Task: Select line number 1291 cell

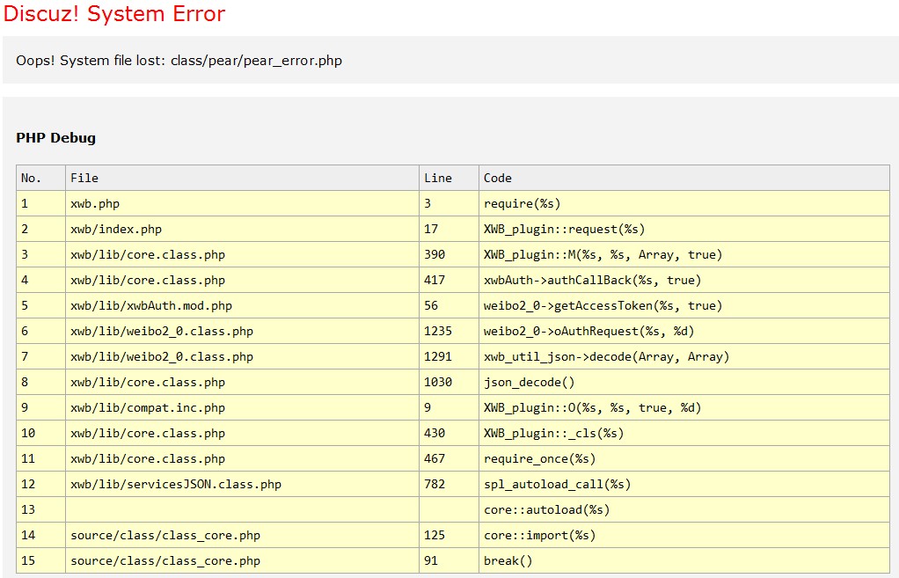Action: pos(449,356)
